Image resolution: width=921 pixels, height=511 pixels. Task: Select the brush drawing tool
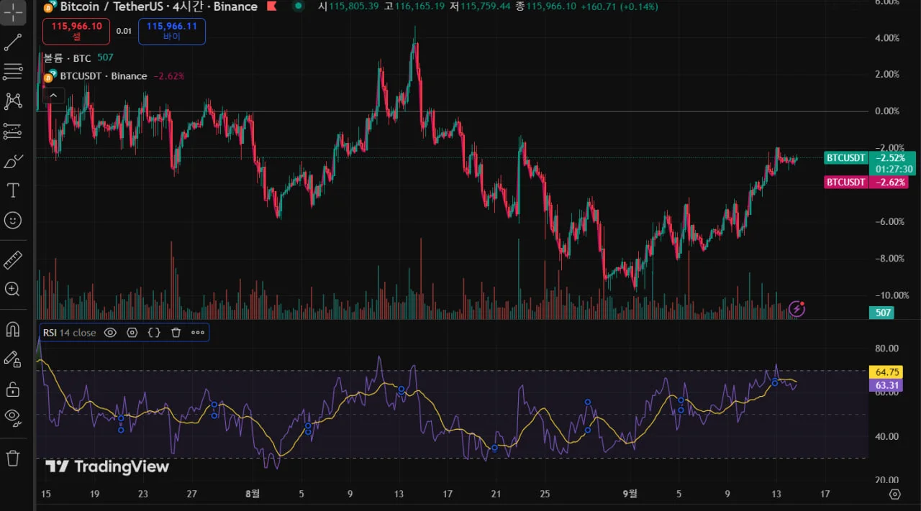[13, 161]
